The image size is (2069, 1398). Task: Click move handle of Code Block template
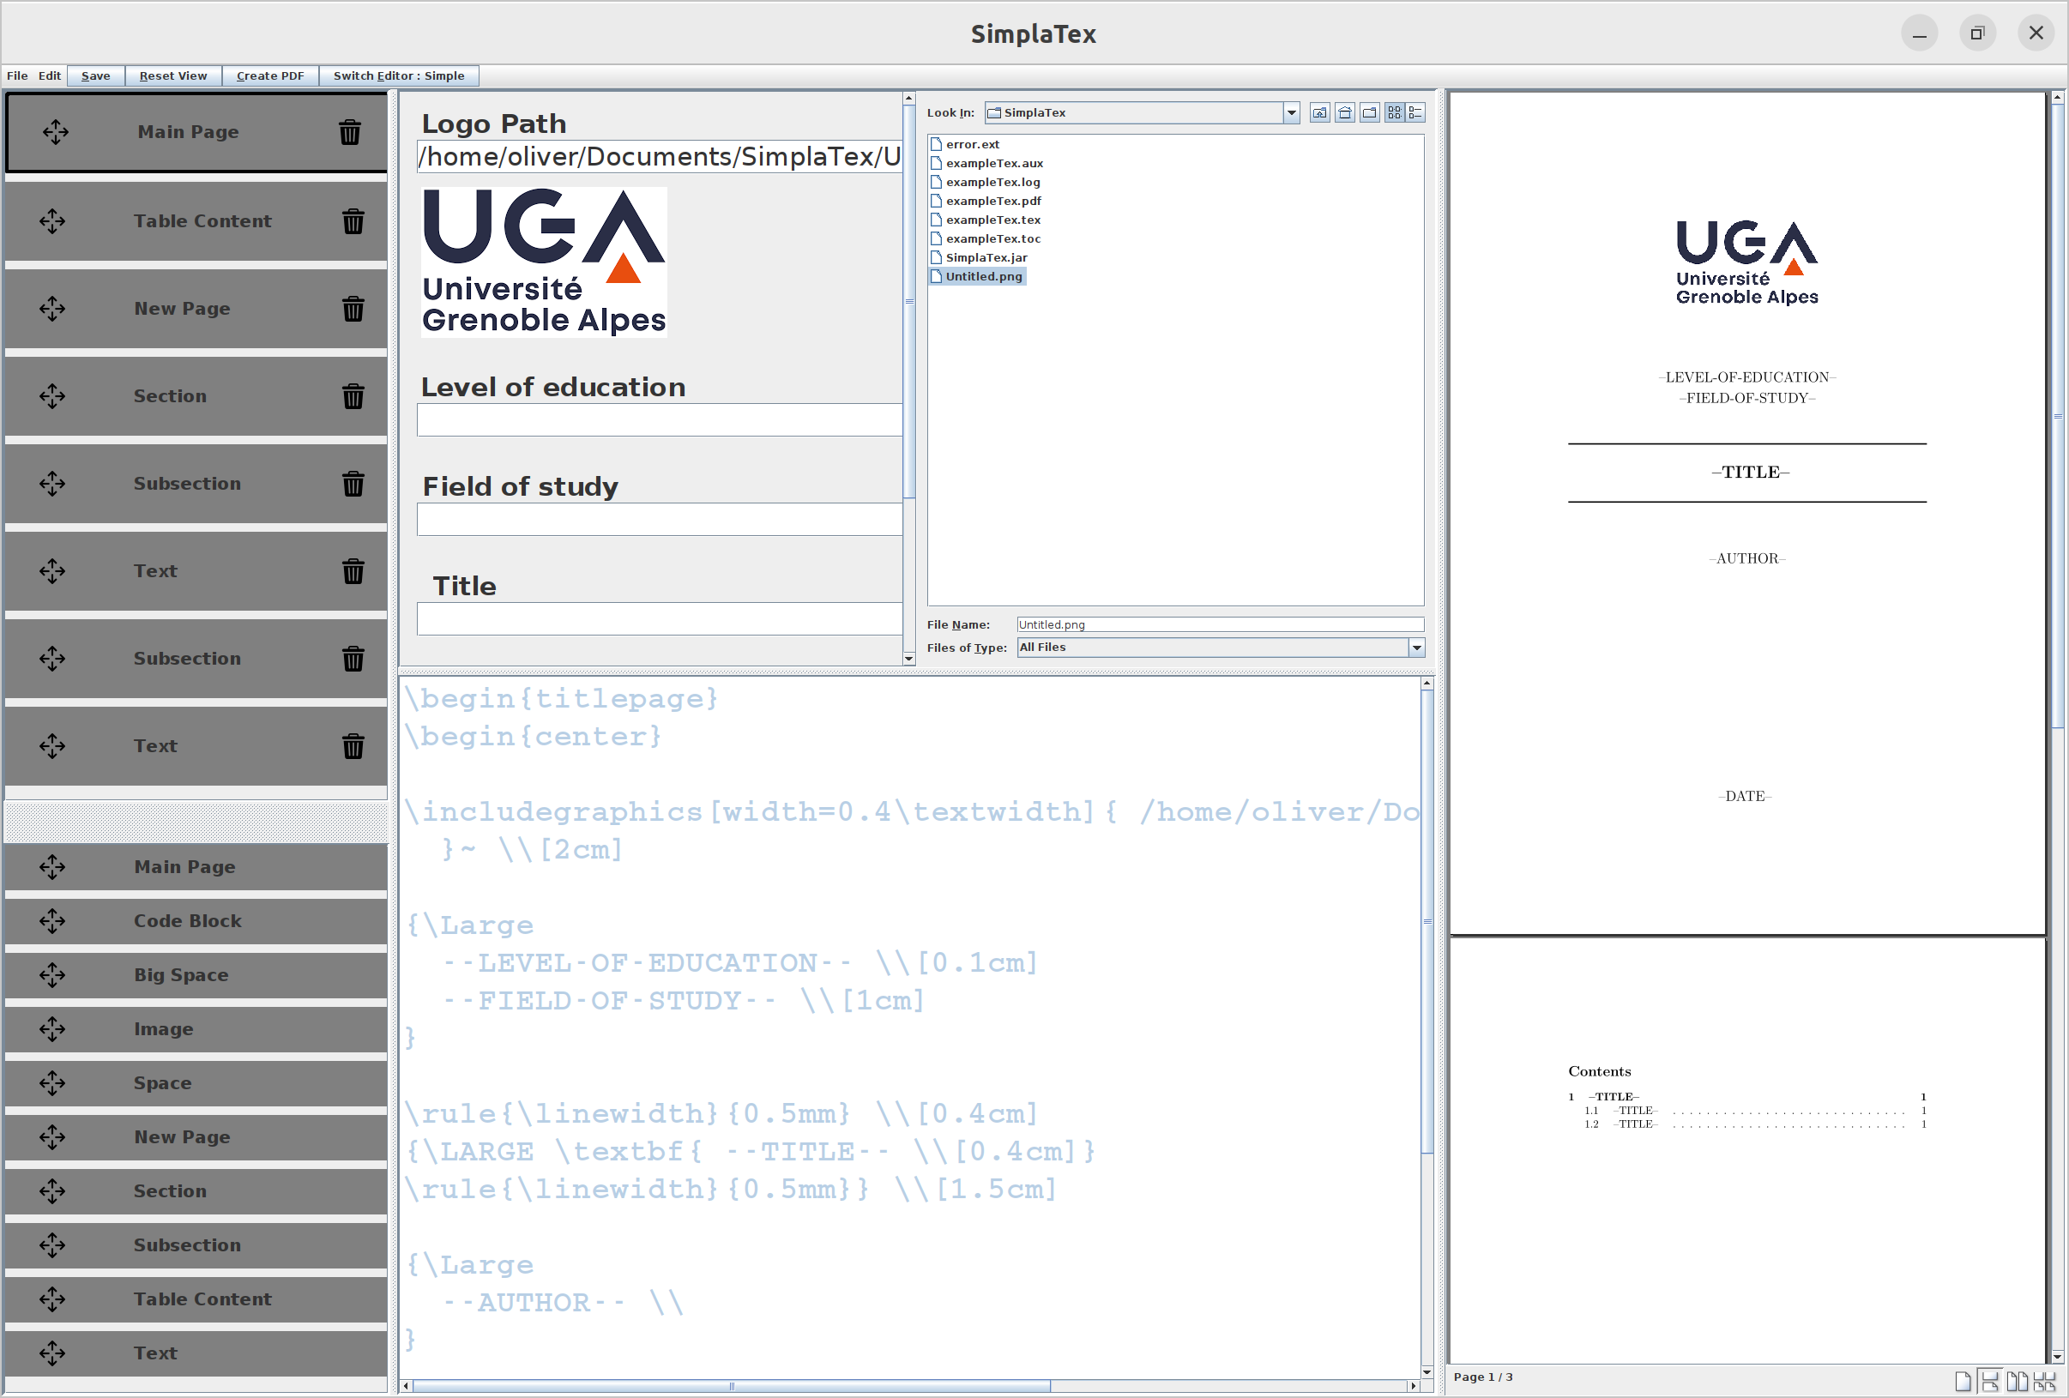pos(51,921)
